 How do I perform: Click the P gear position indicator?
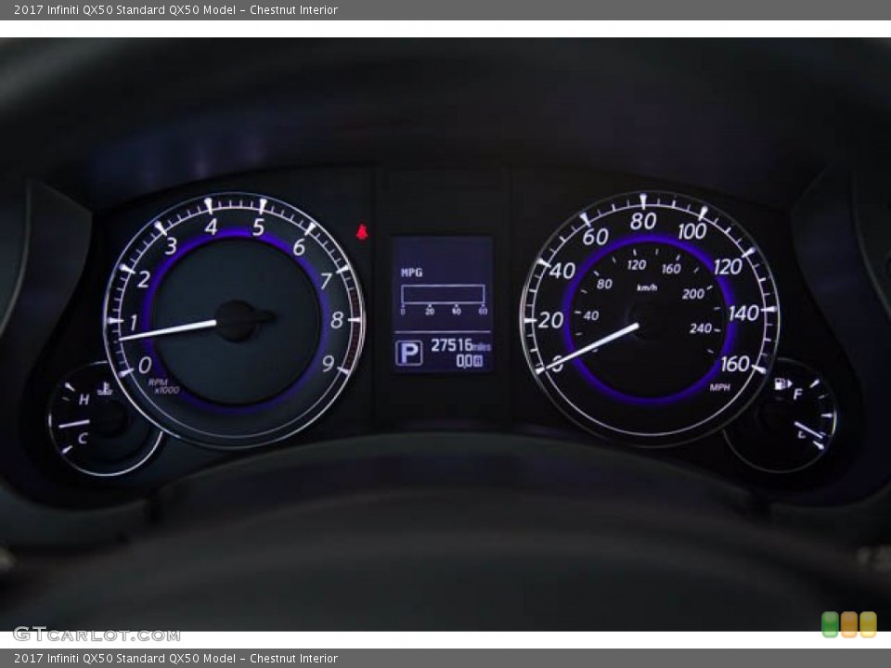[x=408, y=353]
